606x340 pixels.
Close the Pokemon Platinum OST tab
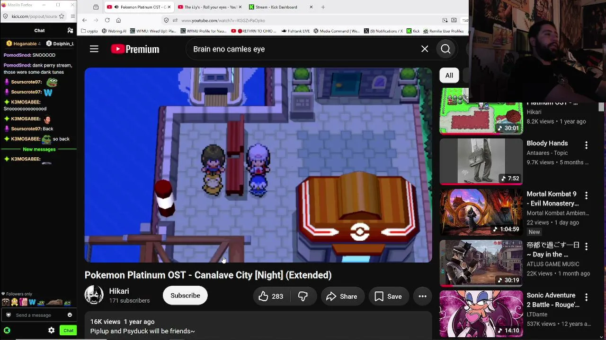pos(169,7)
